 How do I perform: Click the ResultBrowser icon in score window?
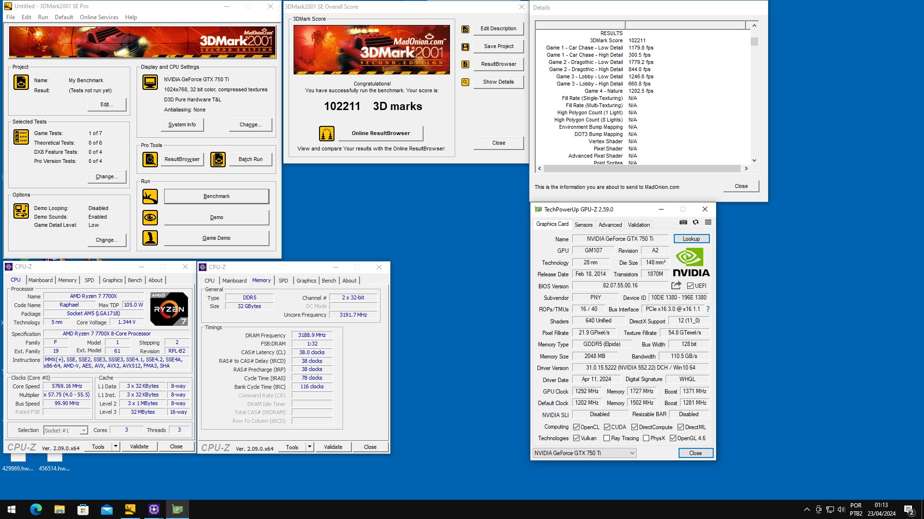pyautogui.click(x=465, y=64)
